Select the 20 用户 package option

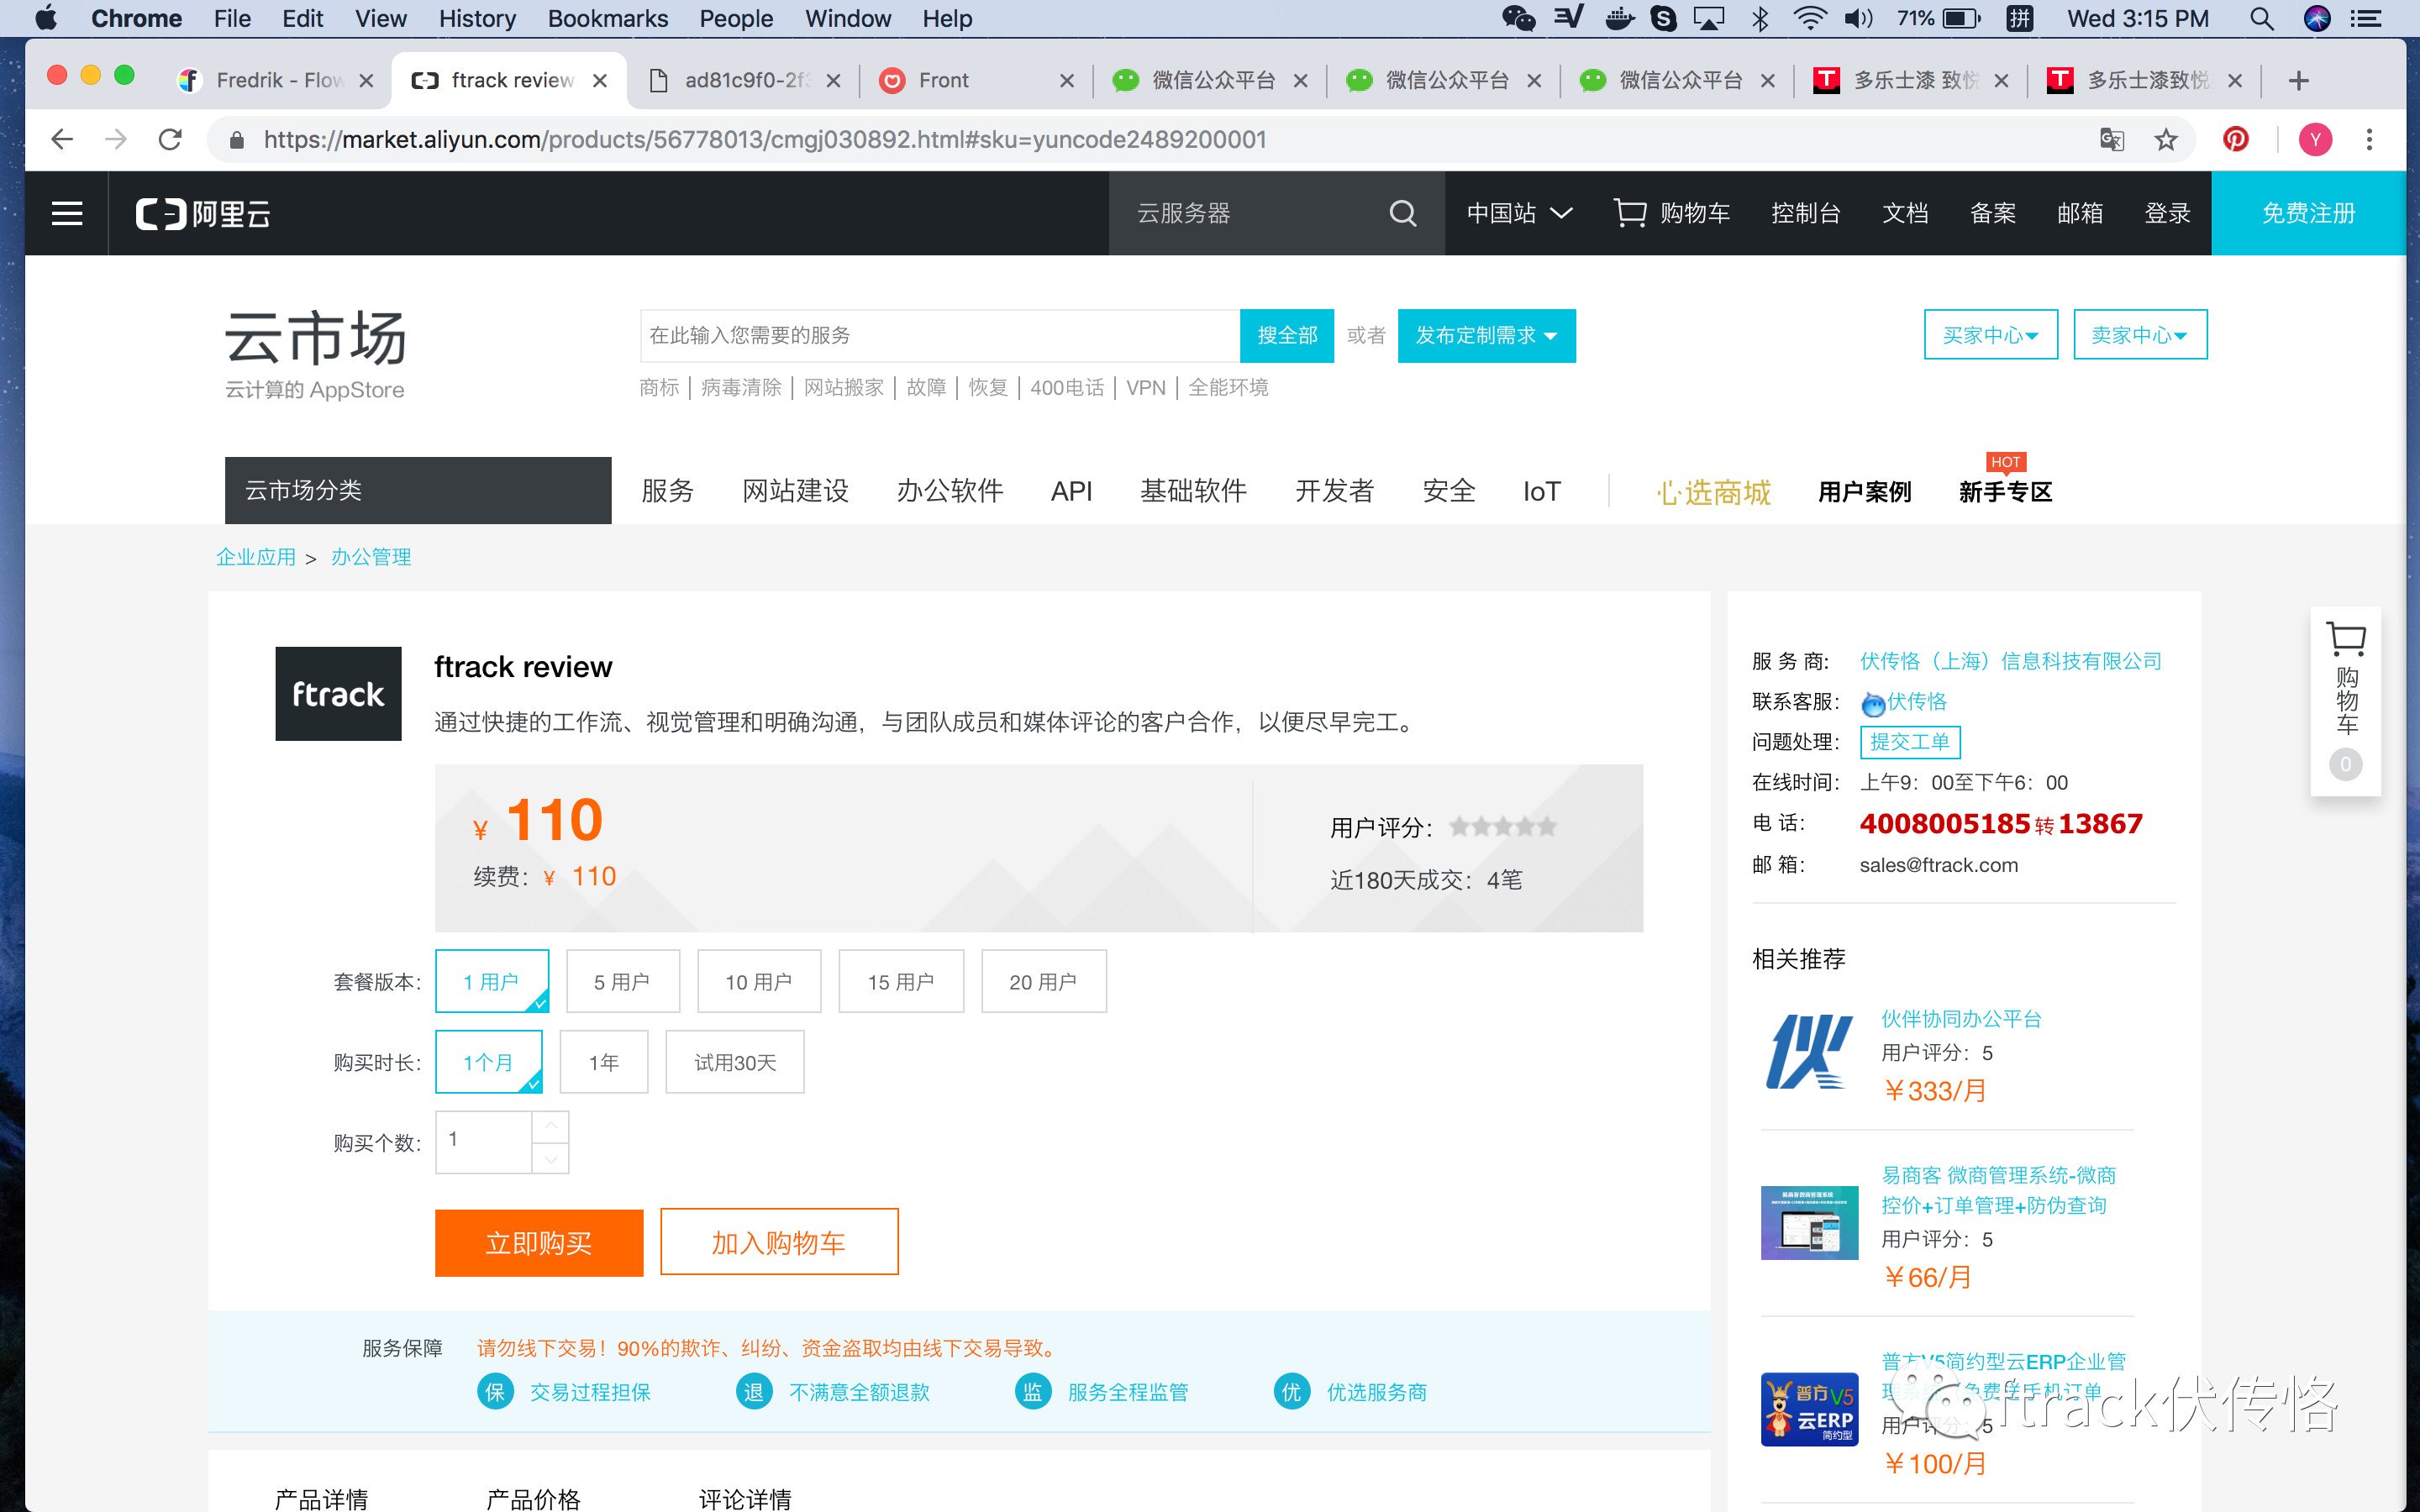pos(1043,981)
